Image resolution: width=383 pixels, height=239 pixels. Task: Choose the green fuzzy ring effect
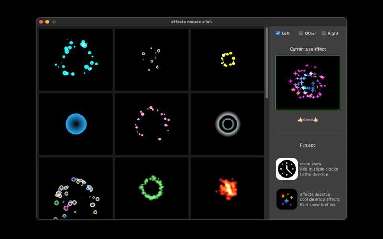tap(151, 188)
